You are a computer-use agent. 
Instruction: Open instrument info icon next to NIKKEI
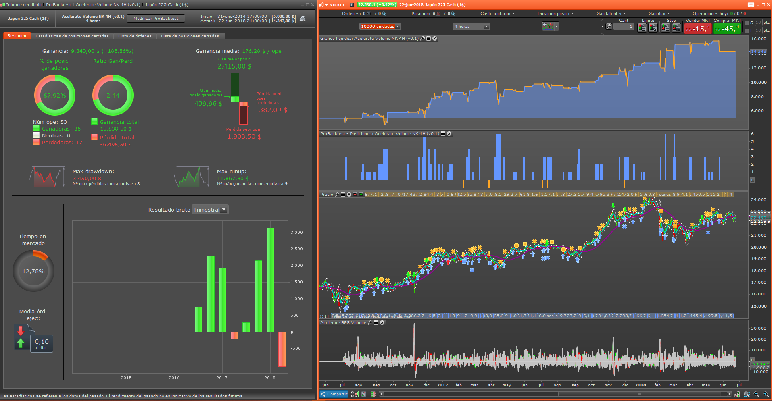click(351, 5)
